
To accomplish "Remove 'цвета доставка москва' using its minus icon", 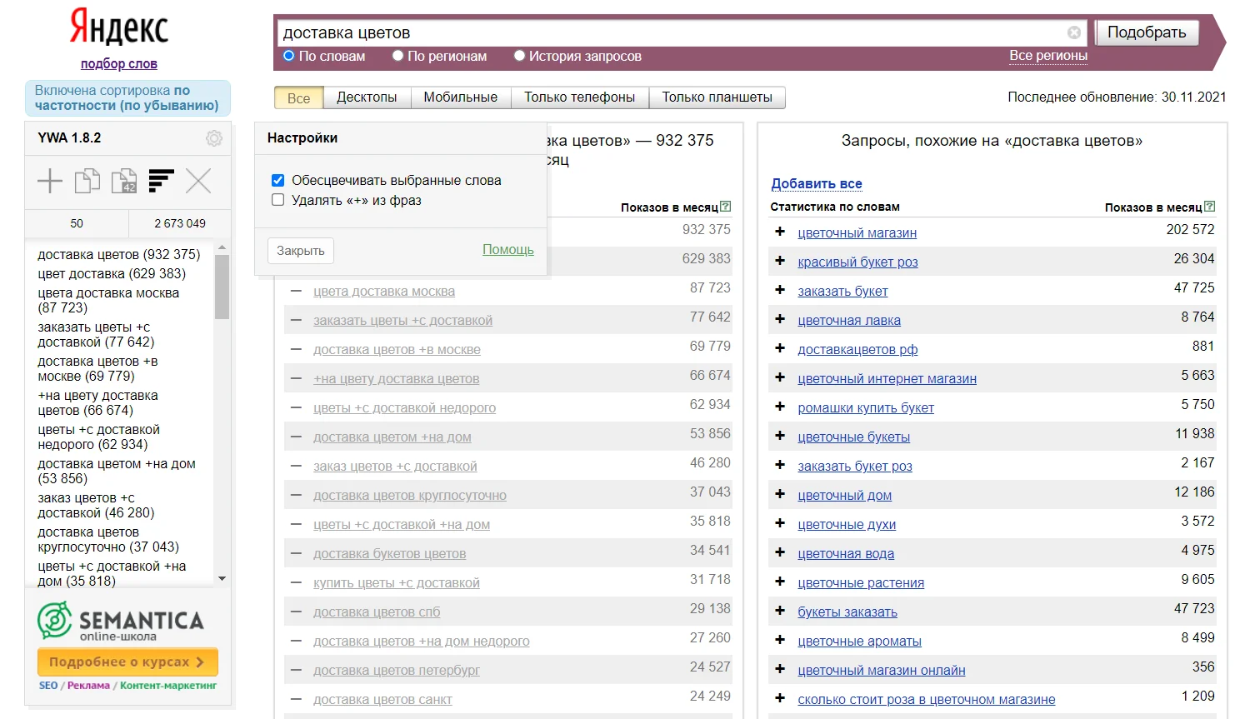I will 296,291.
